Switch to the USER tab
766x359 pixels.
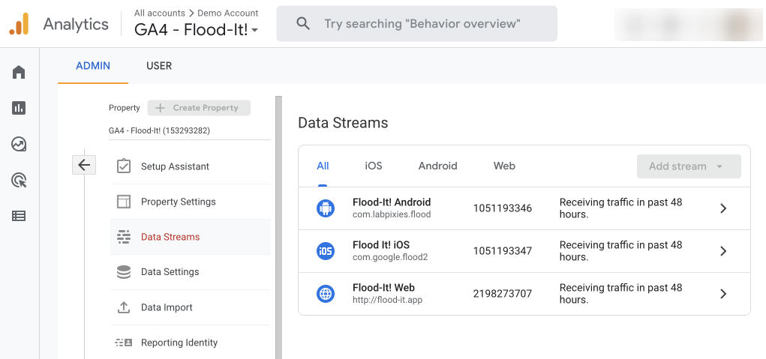(159, 66)
